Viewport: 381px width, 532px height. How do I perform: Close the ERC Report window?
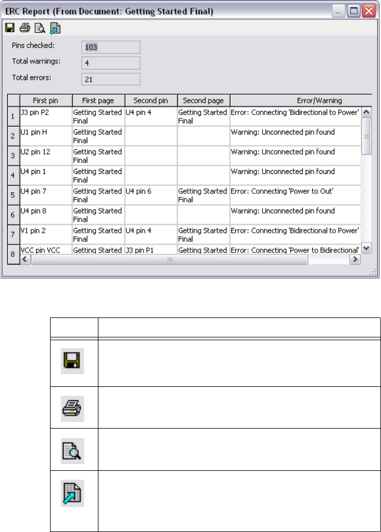pyautogui.click(x=368, y=11)
